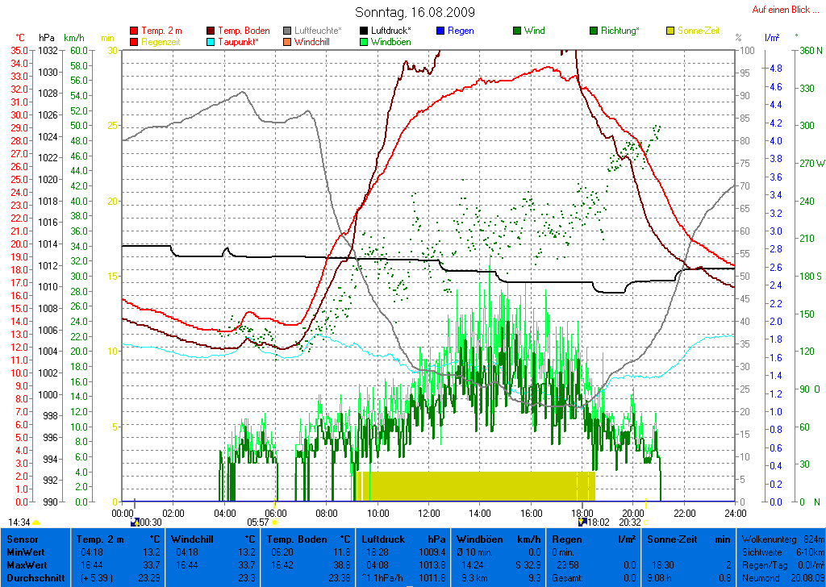Open the 'Auf einen Blick ...' link

click(x=781, y=10)
